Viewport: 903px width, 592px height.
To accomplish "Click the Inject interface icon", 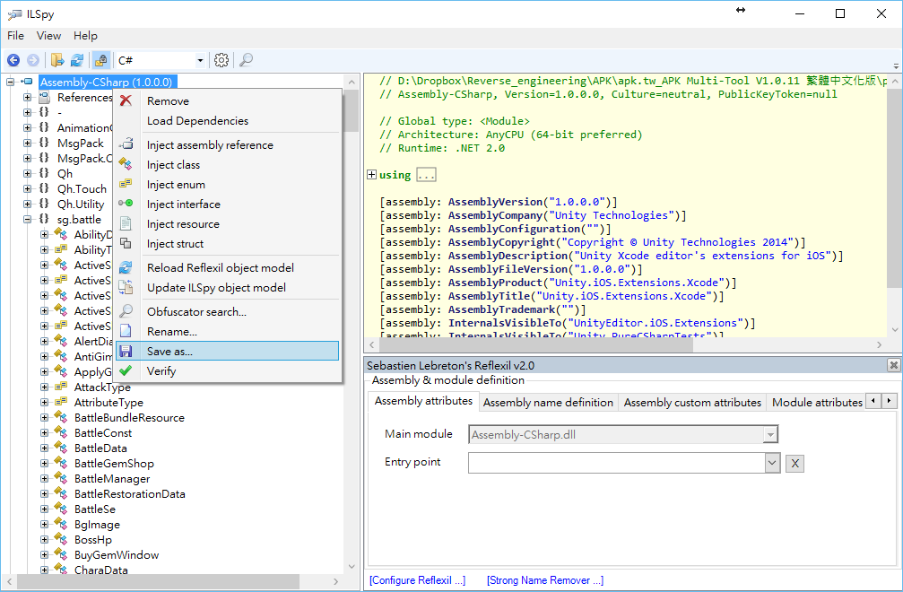I will 126,204.
